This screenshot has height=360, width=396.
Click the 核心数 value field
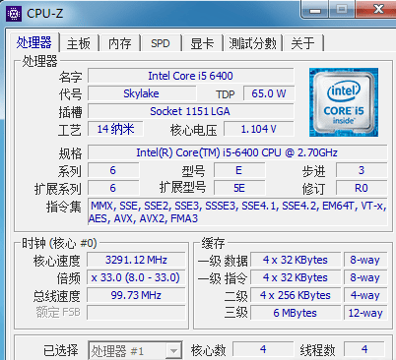(x=263, y=349)
